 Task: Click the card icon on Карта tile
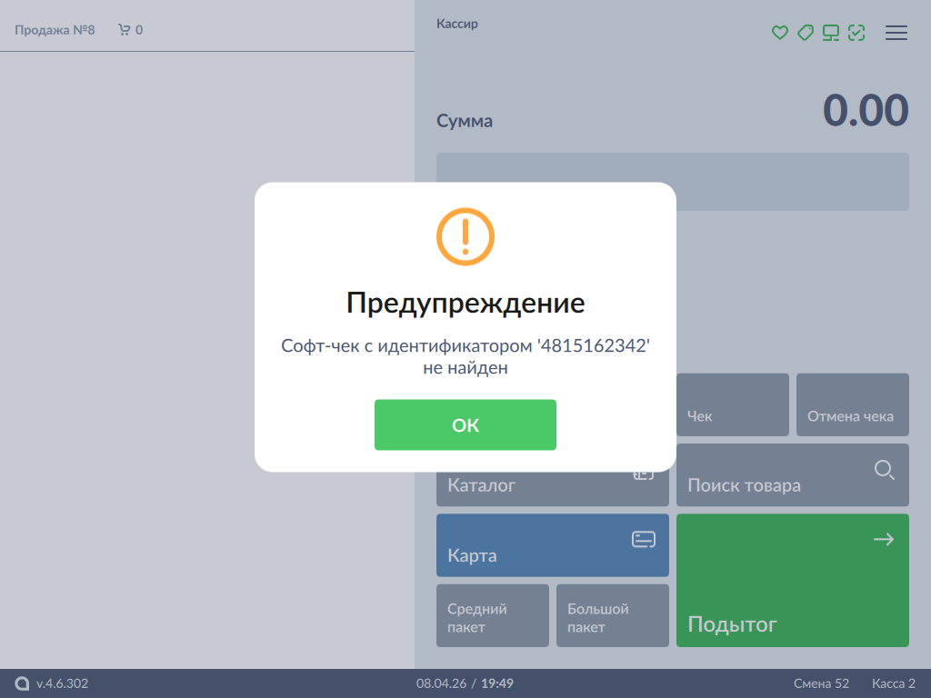(643, 540)
